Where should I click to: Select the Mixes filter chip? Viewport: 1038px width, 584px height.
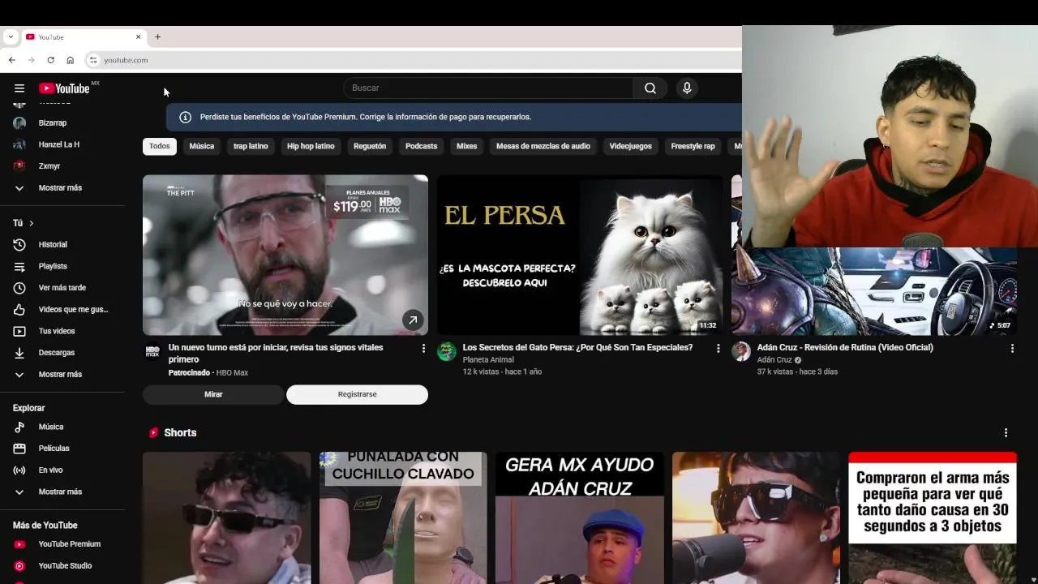coord(467,146)
